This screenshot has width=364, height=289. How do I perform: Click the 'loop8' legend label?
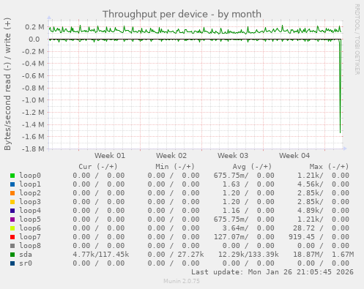click(30, 246)
